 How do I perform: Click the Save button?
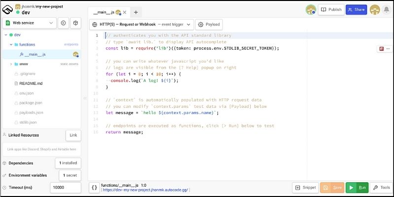[332, 188]
